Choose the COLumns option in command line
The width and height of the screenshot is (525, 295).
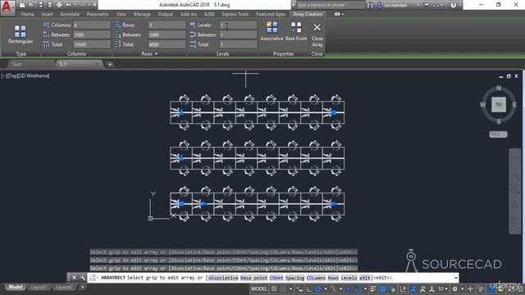[x=316, y=278]
